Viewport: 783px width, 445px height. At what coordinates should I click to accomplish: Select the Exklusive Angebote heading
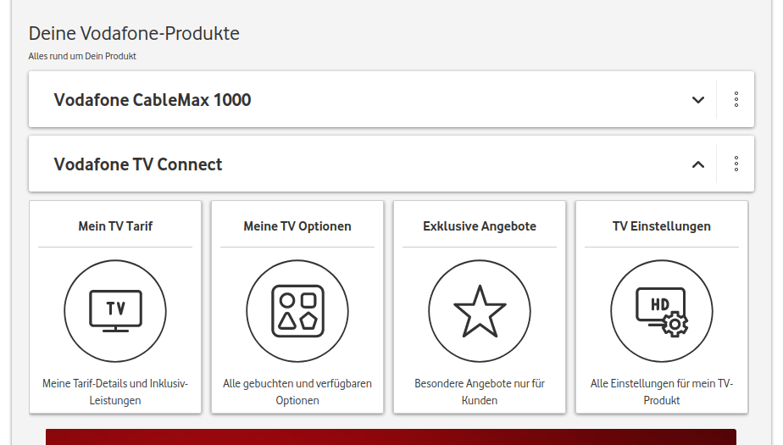tap(480, 226)
